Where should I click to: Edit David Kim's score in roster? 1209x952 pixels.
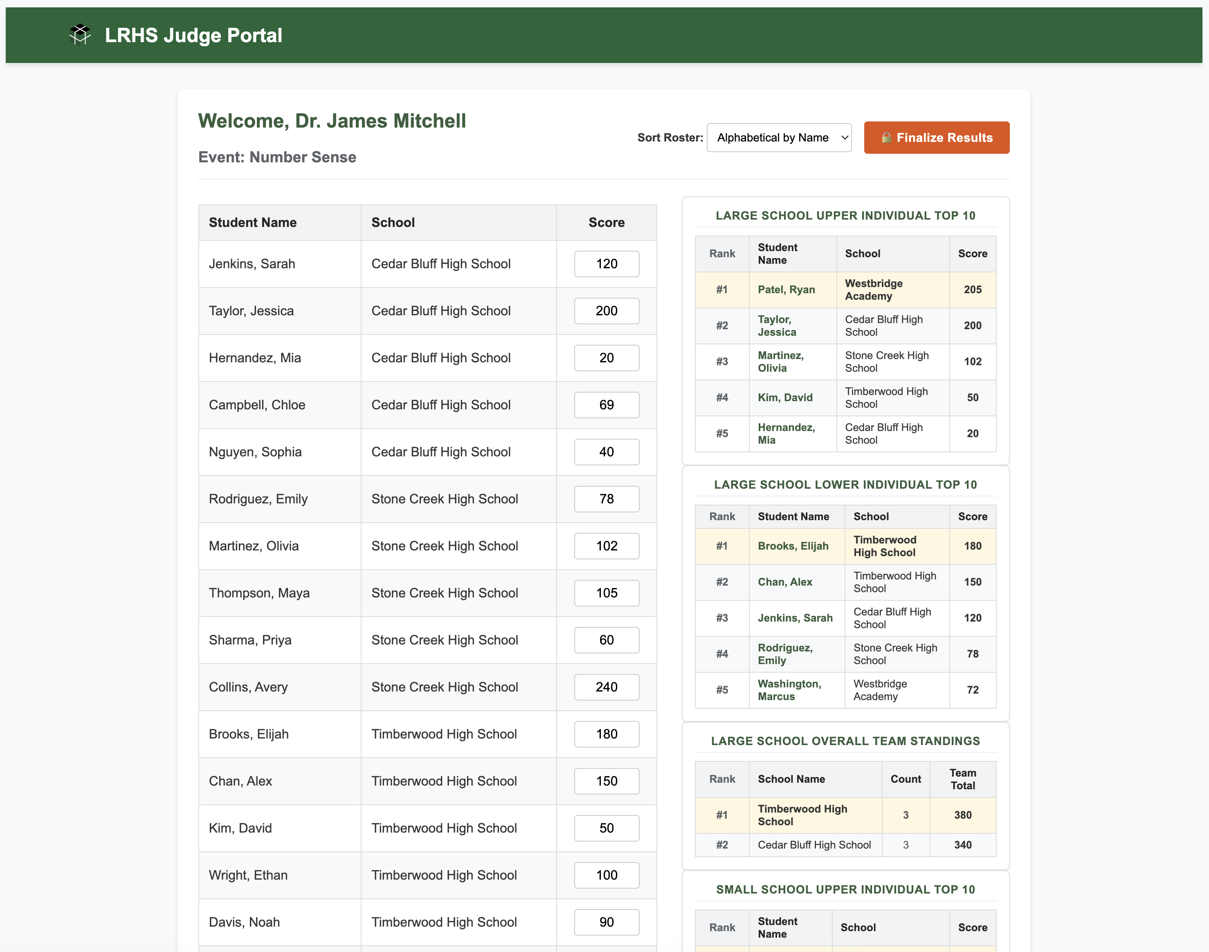point(607,828)
